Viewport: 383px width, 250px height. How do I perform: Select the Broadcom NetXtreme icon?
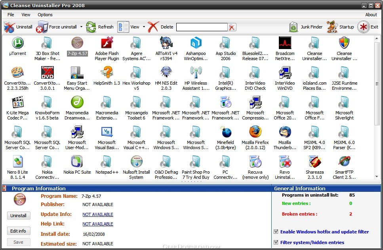(x=285, y=43)
